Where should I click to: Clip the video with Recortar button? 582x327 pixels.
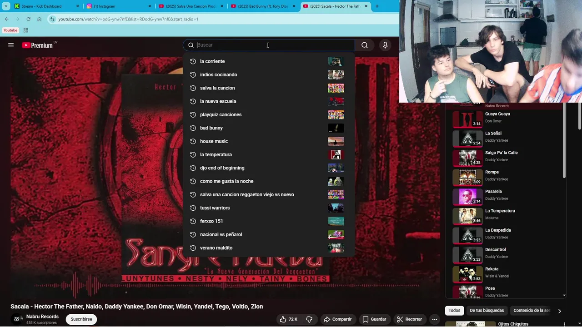coord(409,319)
